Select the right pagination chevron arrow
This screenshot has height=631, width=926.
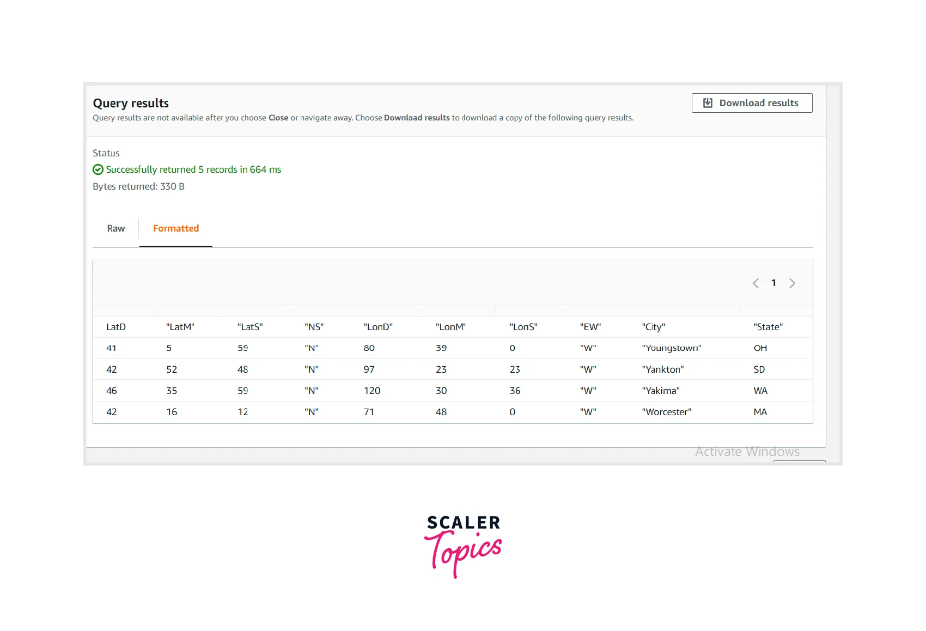tap(793, 283)
